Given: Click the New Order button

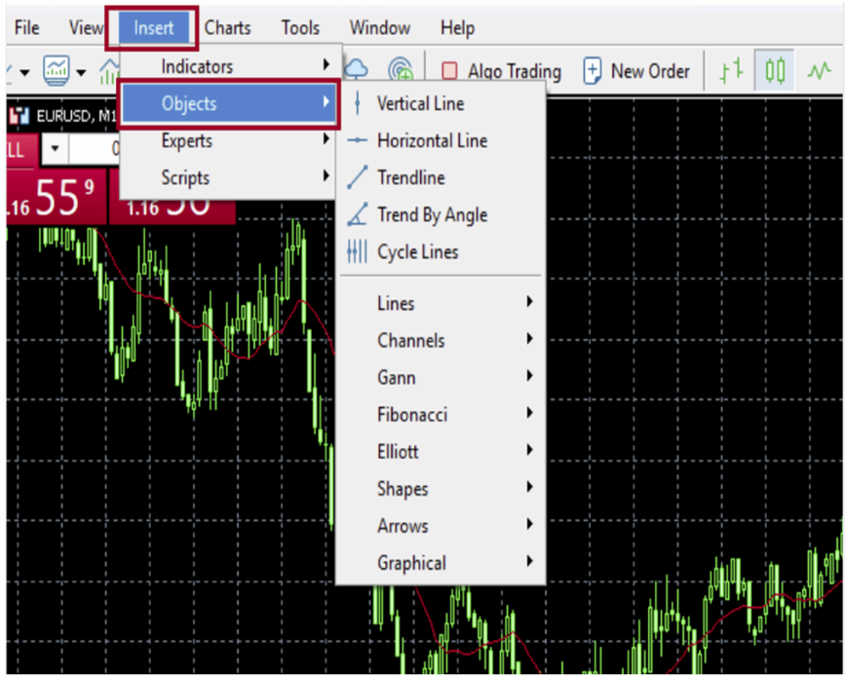Looking at the screenshot, I should pos(636,71).
